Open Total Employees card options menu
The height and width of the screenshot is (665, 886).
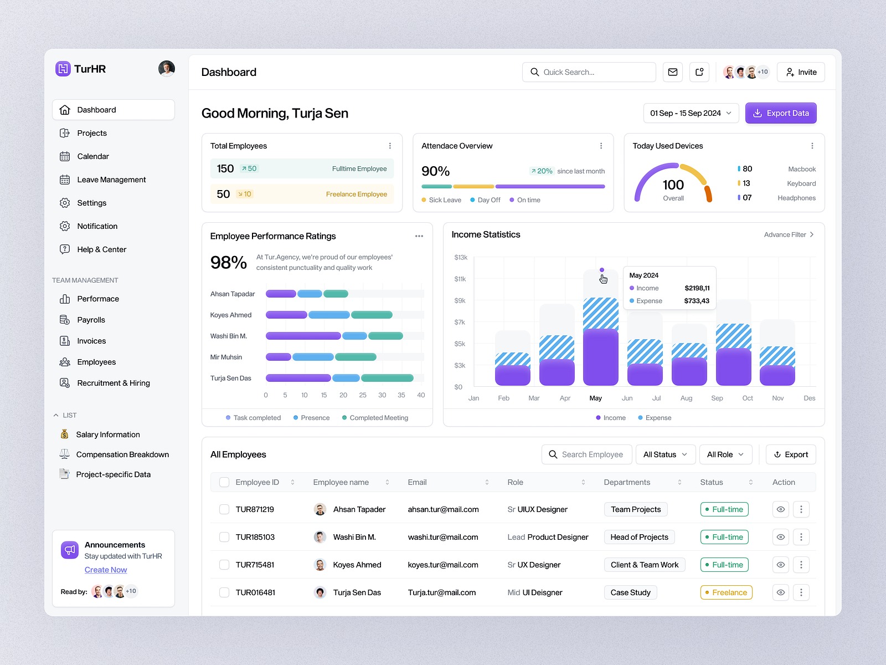point(390,146)
